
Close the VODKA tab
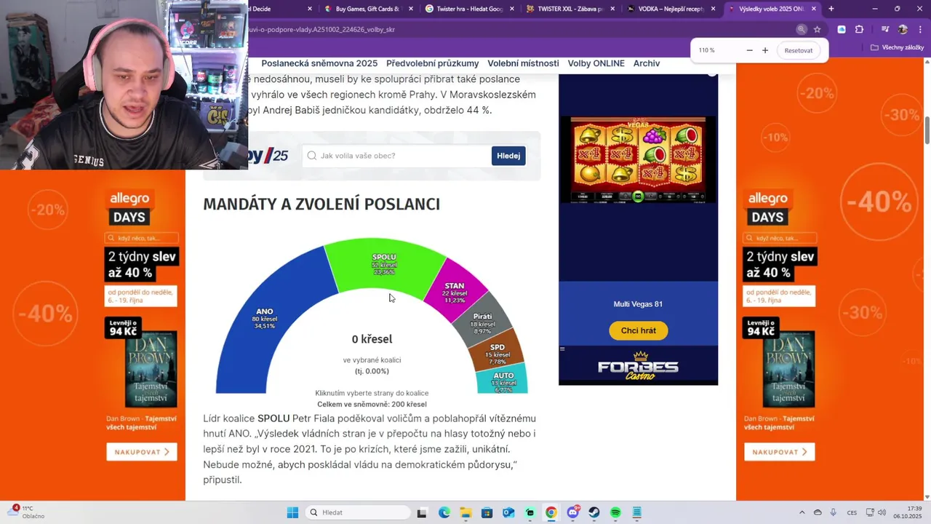(x=714, y=9)
